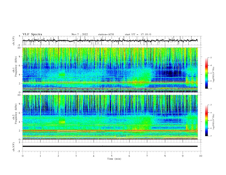Click the "5" tick on the time axis
Image resolution: width=226 pixels, height=175 pixels.
[112, 156]
